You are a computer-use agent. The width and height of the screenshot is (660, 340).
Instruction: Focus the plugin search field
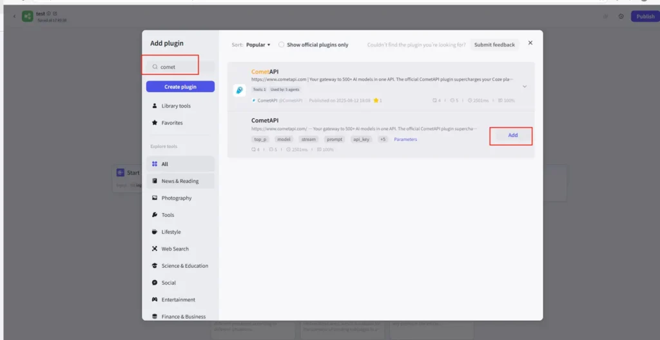point(180,67)
